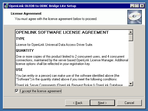
Task: Click the license scrollbar down arrow
Action: tap(131, 83)
